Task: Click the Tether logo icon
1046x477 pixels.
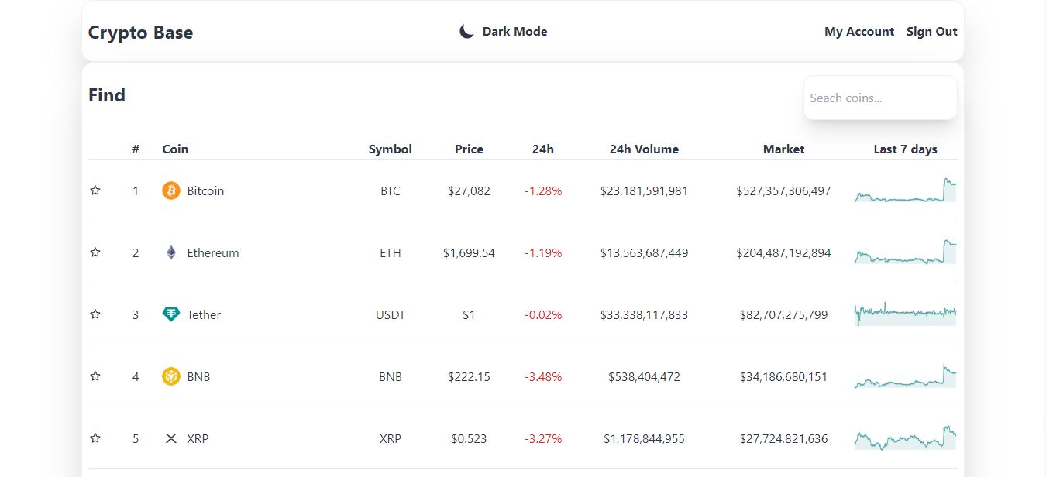Action: click(171, 314)
